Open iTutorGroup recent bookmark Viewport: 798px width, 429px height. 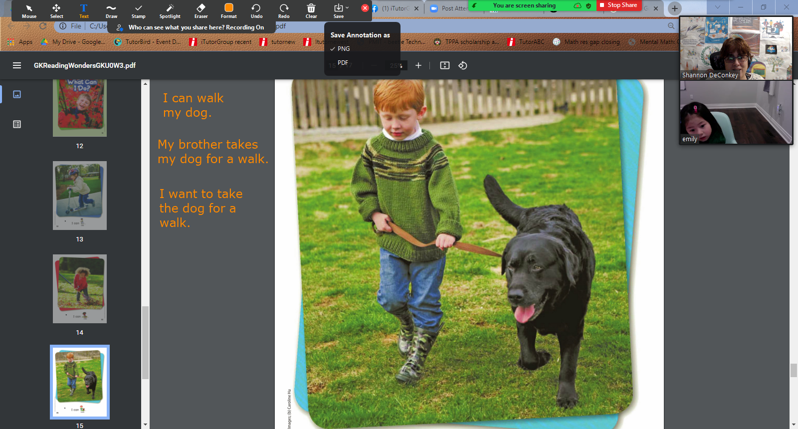[221, 42]
